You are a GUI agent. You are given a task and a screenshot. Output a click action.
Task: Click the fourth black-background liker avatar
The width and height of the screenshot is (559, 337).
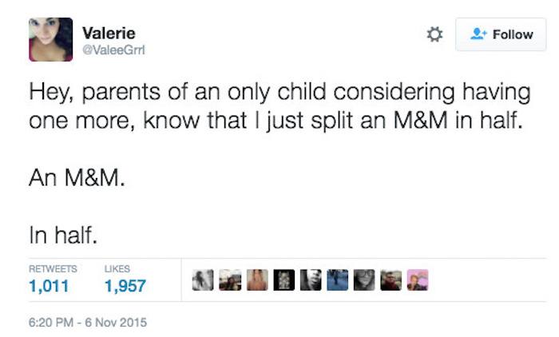283,280
